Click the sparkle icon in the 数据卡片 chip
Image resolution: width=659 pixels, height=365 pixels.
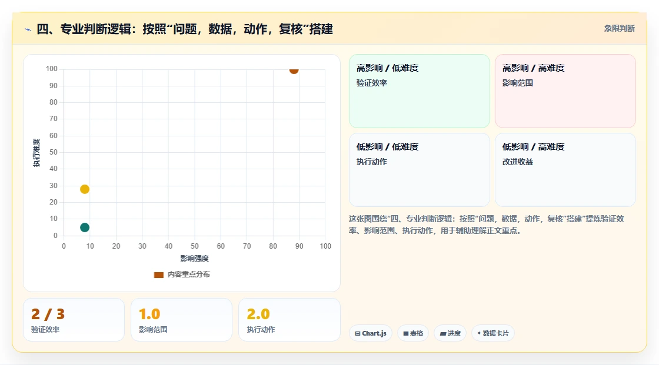pos(479,333)
